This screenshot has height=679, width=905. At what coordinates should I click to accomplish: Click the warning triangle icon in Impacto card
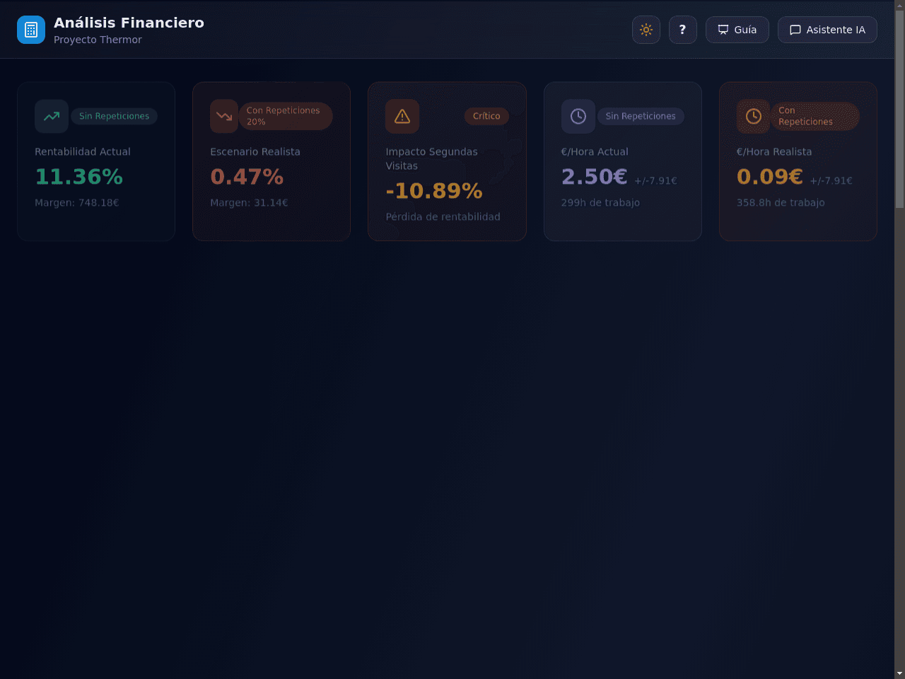[402, 116]
